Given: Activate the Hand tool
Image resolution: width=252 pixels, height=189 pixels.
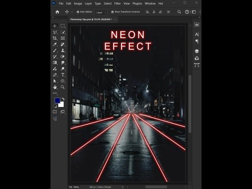Looking at the screenshot, I should pos(55,87).
